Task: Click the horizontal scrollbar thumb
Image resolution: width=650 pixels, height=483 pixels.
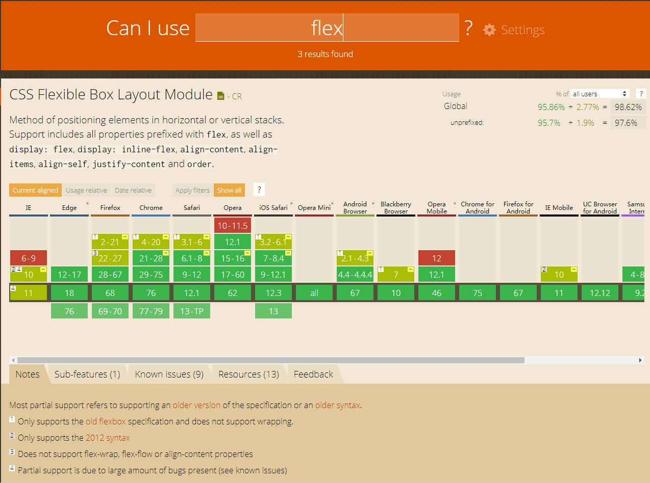Action: point(271,360)
